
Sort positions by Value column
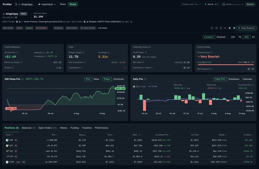point(82,135)
